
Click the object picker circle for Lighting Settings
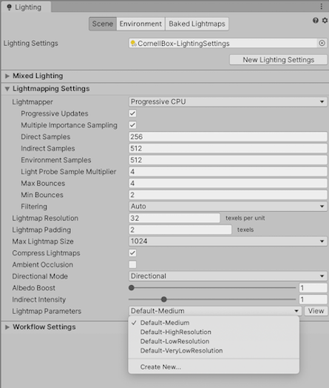[x=322, y=43]
